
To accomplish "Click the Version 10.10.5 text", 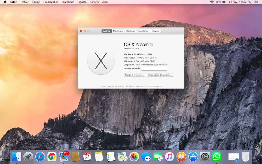I will pos(131,49).
